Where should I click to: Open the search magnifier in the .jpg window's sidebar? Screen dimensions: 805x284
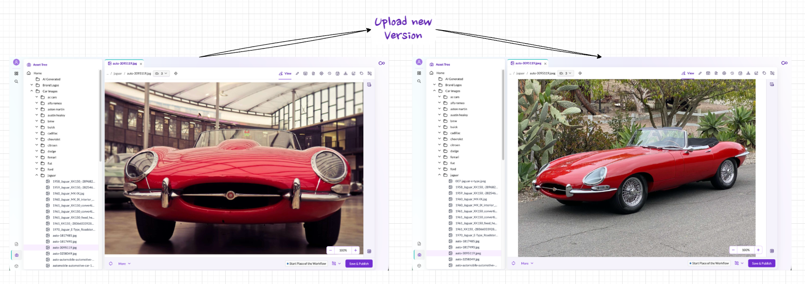(16, 82)
